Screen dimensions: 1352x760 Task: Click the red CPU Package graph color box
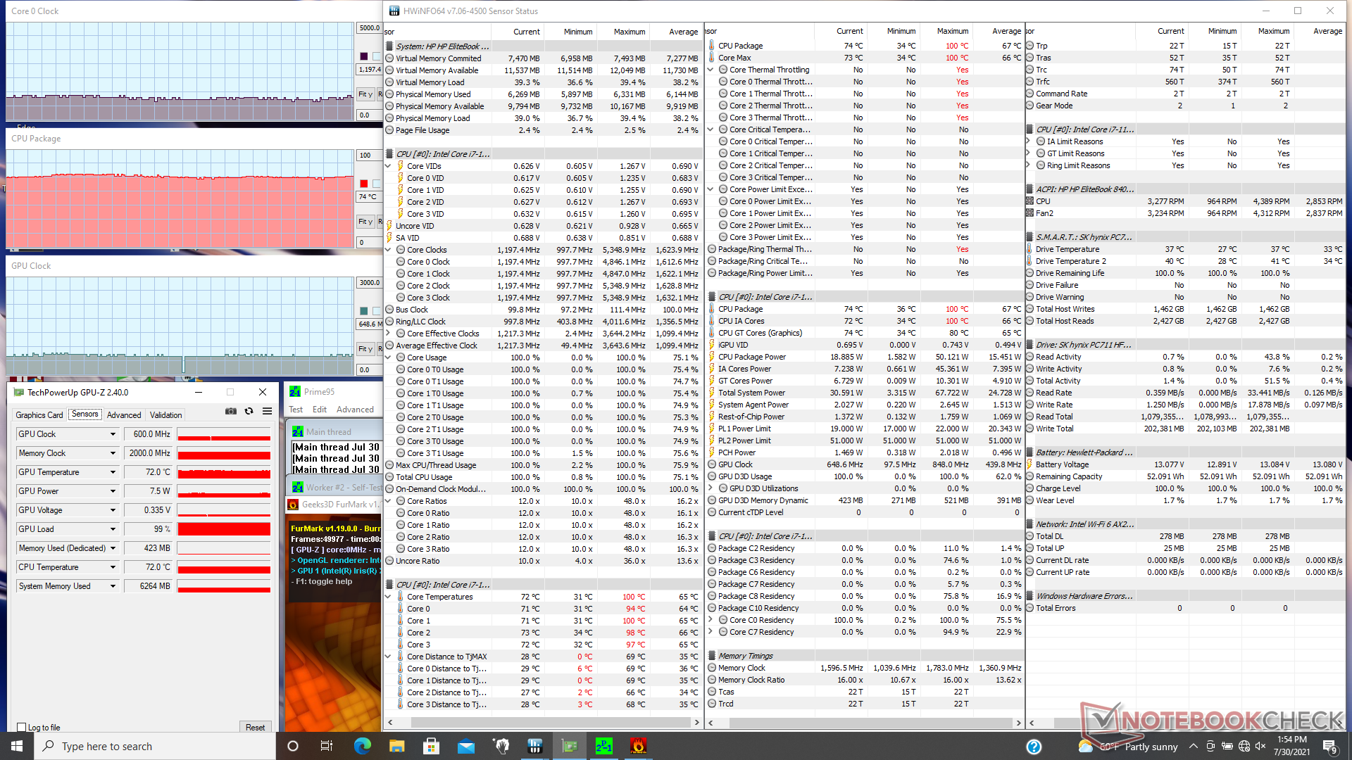(363, 184)
